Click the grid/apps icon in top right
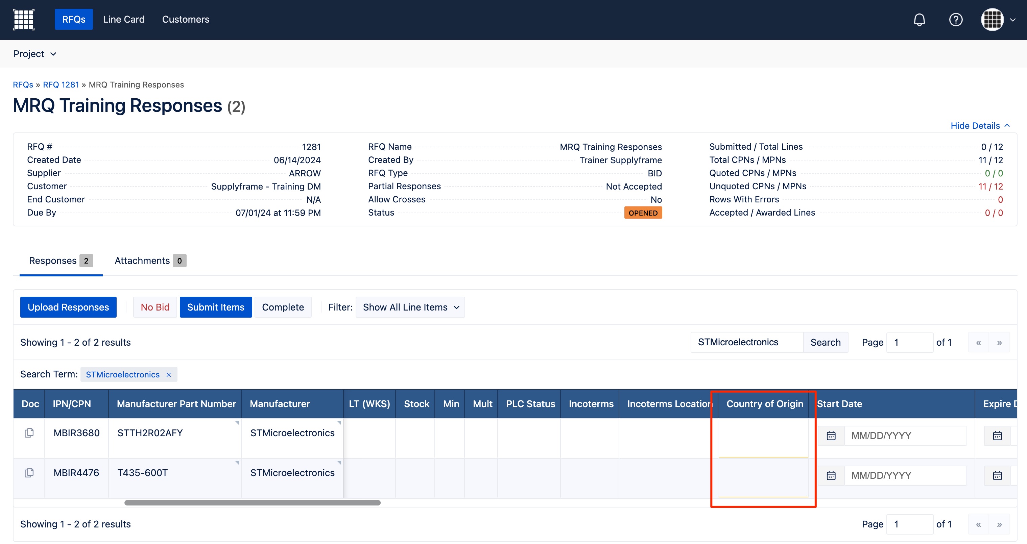 (993, 19)
